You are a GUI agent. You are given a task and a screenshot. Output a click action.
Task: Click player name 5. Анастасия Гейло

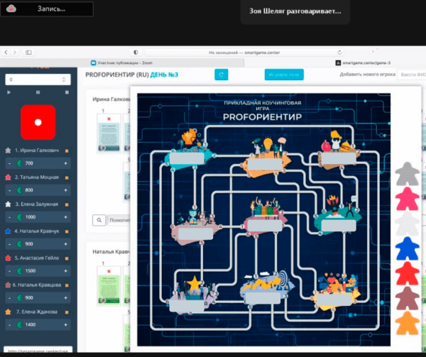(x=37, y=258)
